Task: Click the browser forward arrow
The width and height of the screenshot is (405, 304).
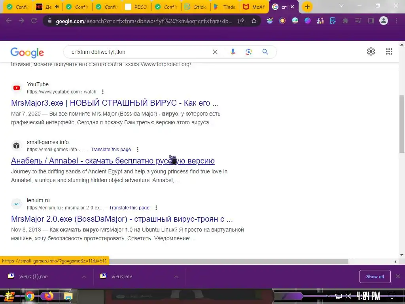Action: click(21, 21)
